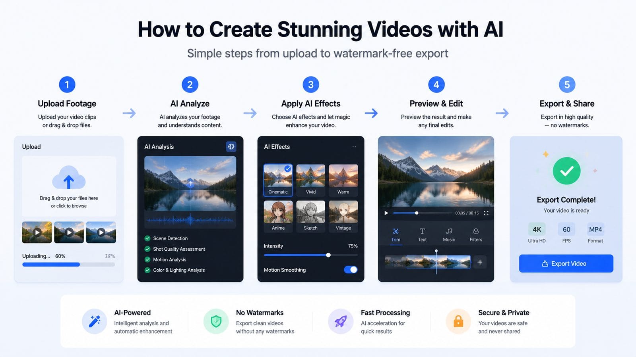
Task: Click the 75% intensity value
Action: click(x=353, y=246)
